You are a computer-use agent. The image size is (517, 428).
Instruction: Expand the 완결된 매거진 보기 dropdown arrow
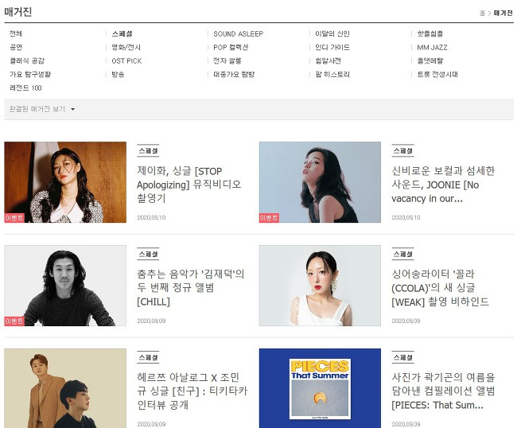coord(73,109)
